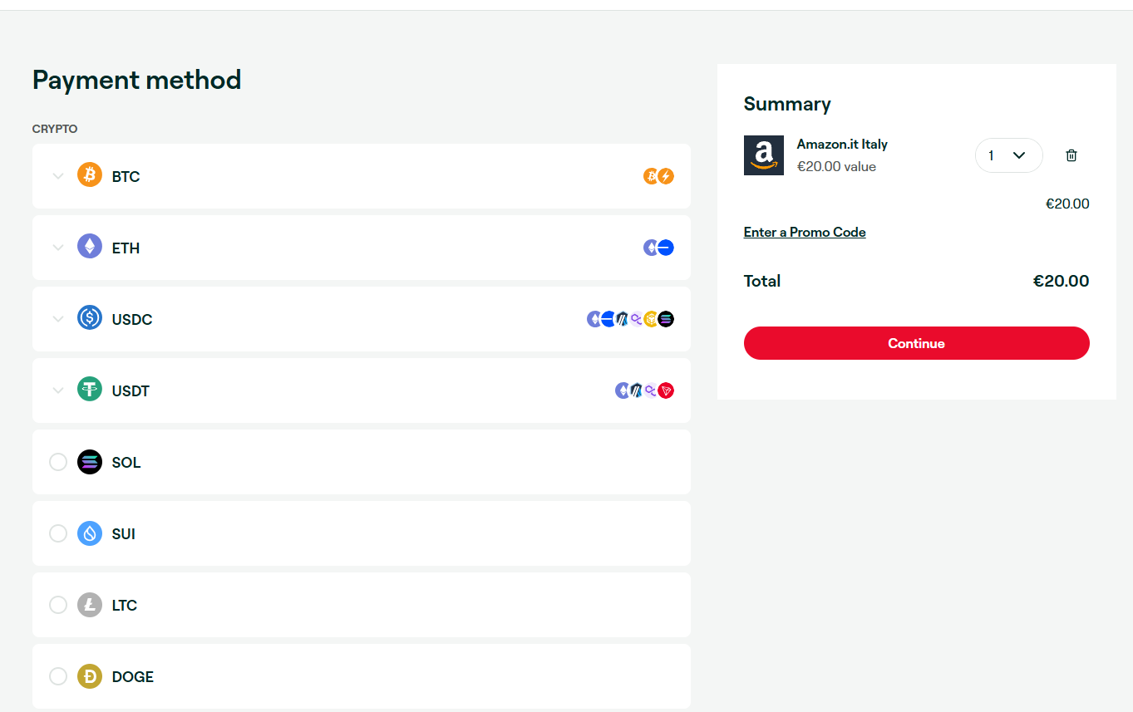Click the SOL label text

[126, 462]
